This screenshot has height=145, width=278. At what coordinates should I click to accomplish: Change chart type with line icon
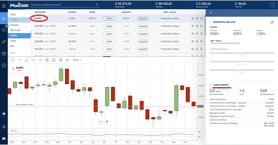[x=40, y=60]
